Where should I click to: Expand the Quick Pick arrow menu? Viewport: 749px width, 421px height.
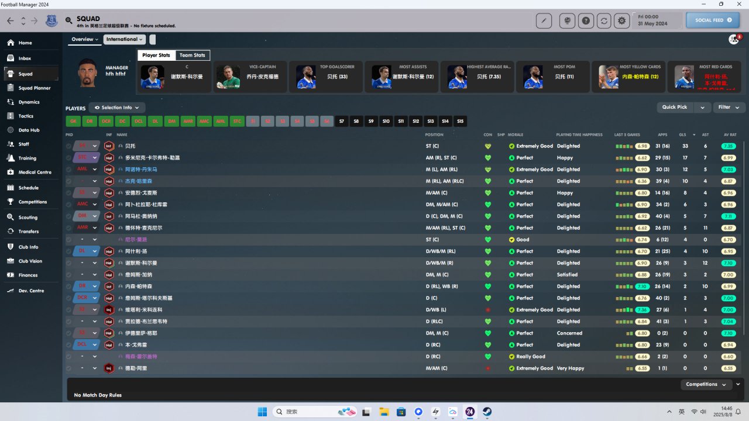coord(702,107)
